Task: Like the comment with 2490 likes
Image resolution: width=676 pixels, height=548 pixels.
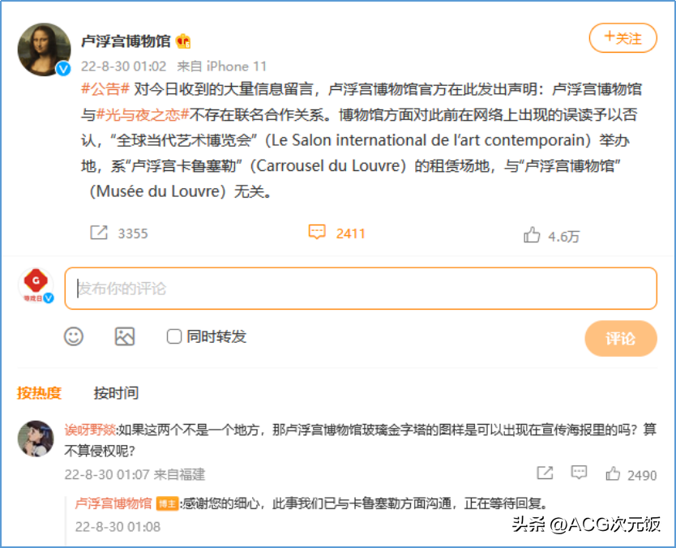Action: point(613,474)
